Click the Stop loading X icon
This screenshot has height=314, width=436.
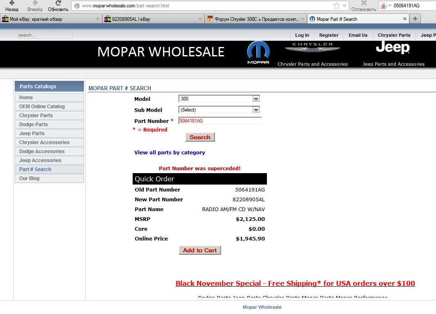tap(364, 3)
